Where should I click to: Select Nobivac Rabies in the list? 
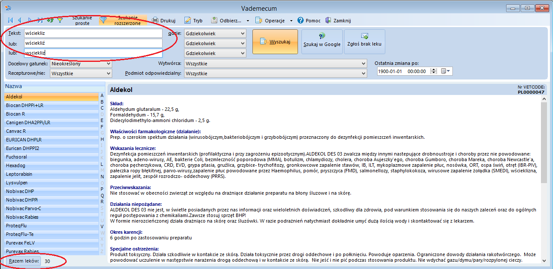coord(52,217)
